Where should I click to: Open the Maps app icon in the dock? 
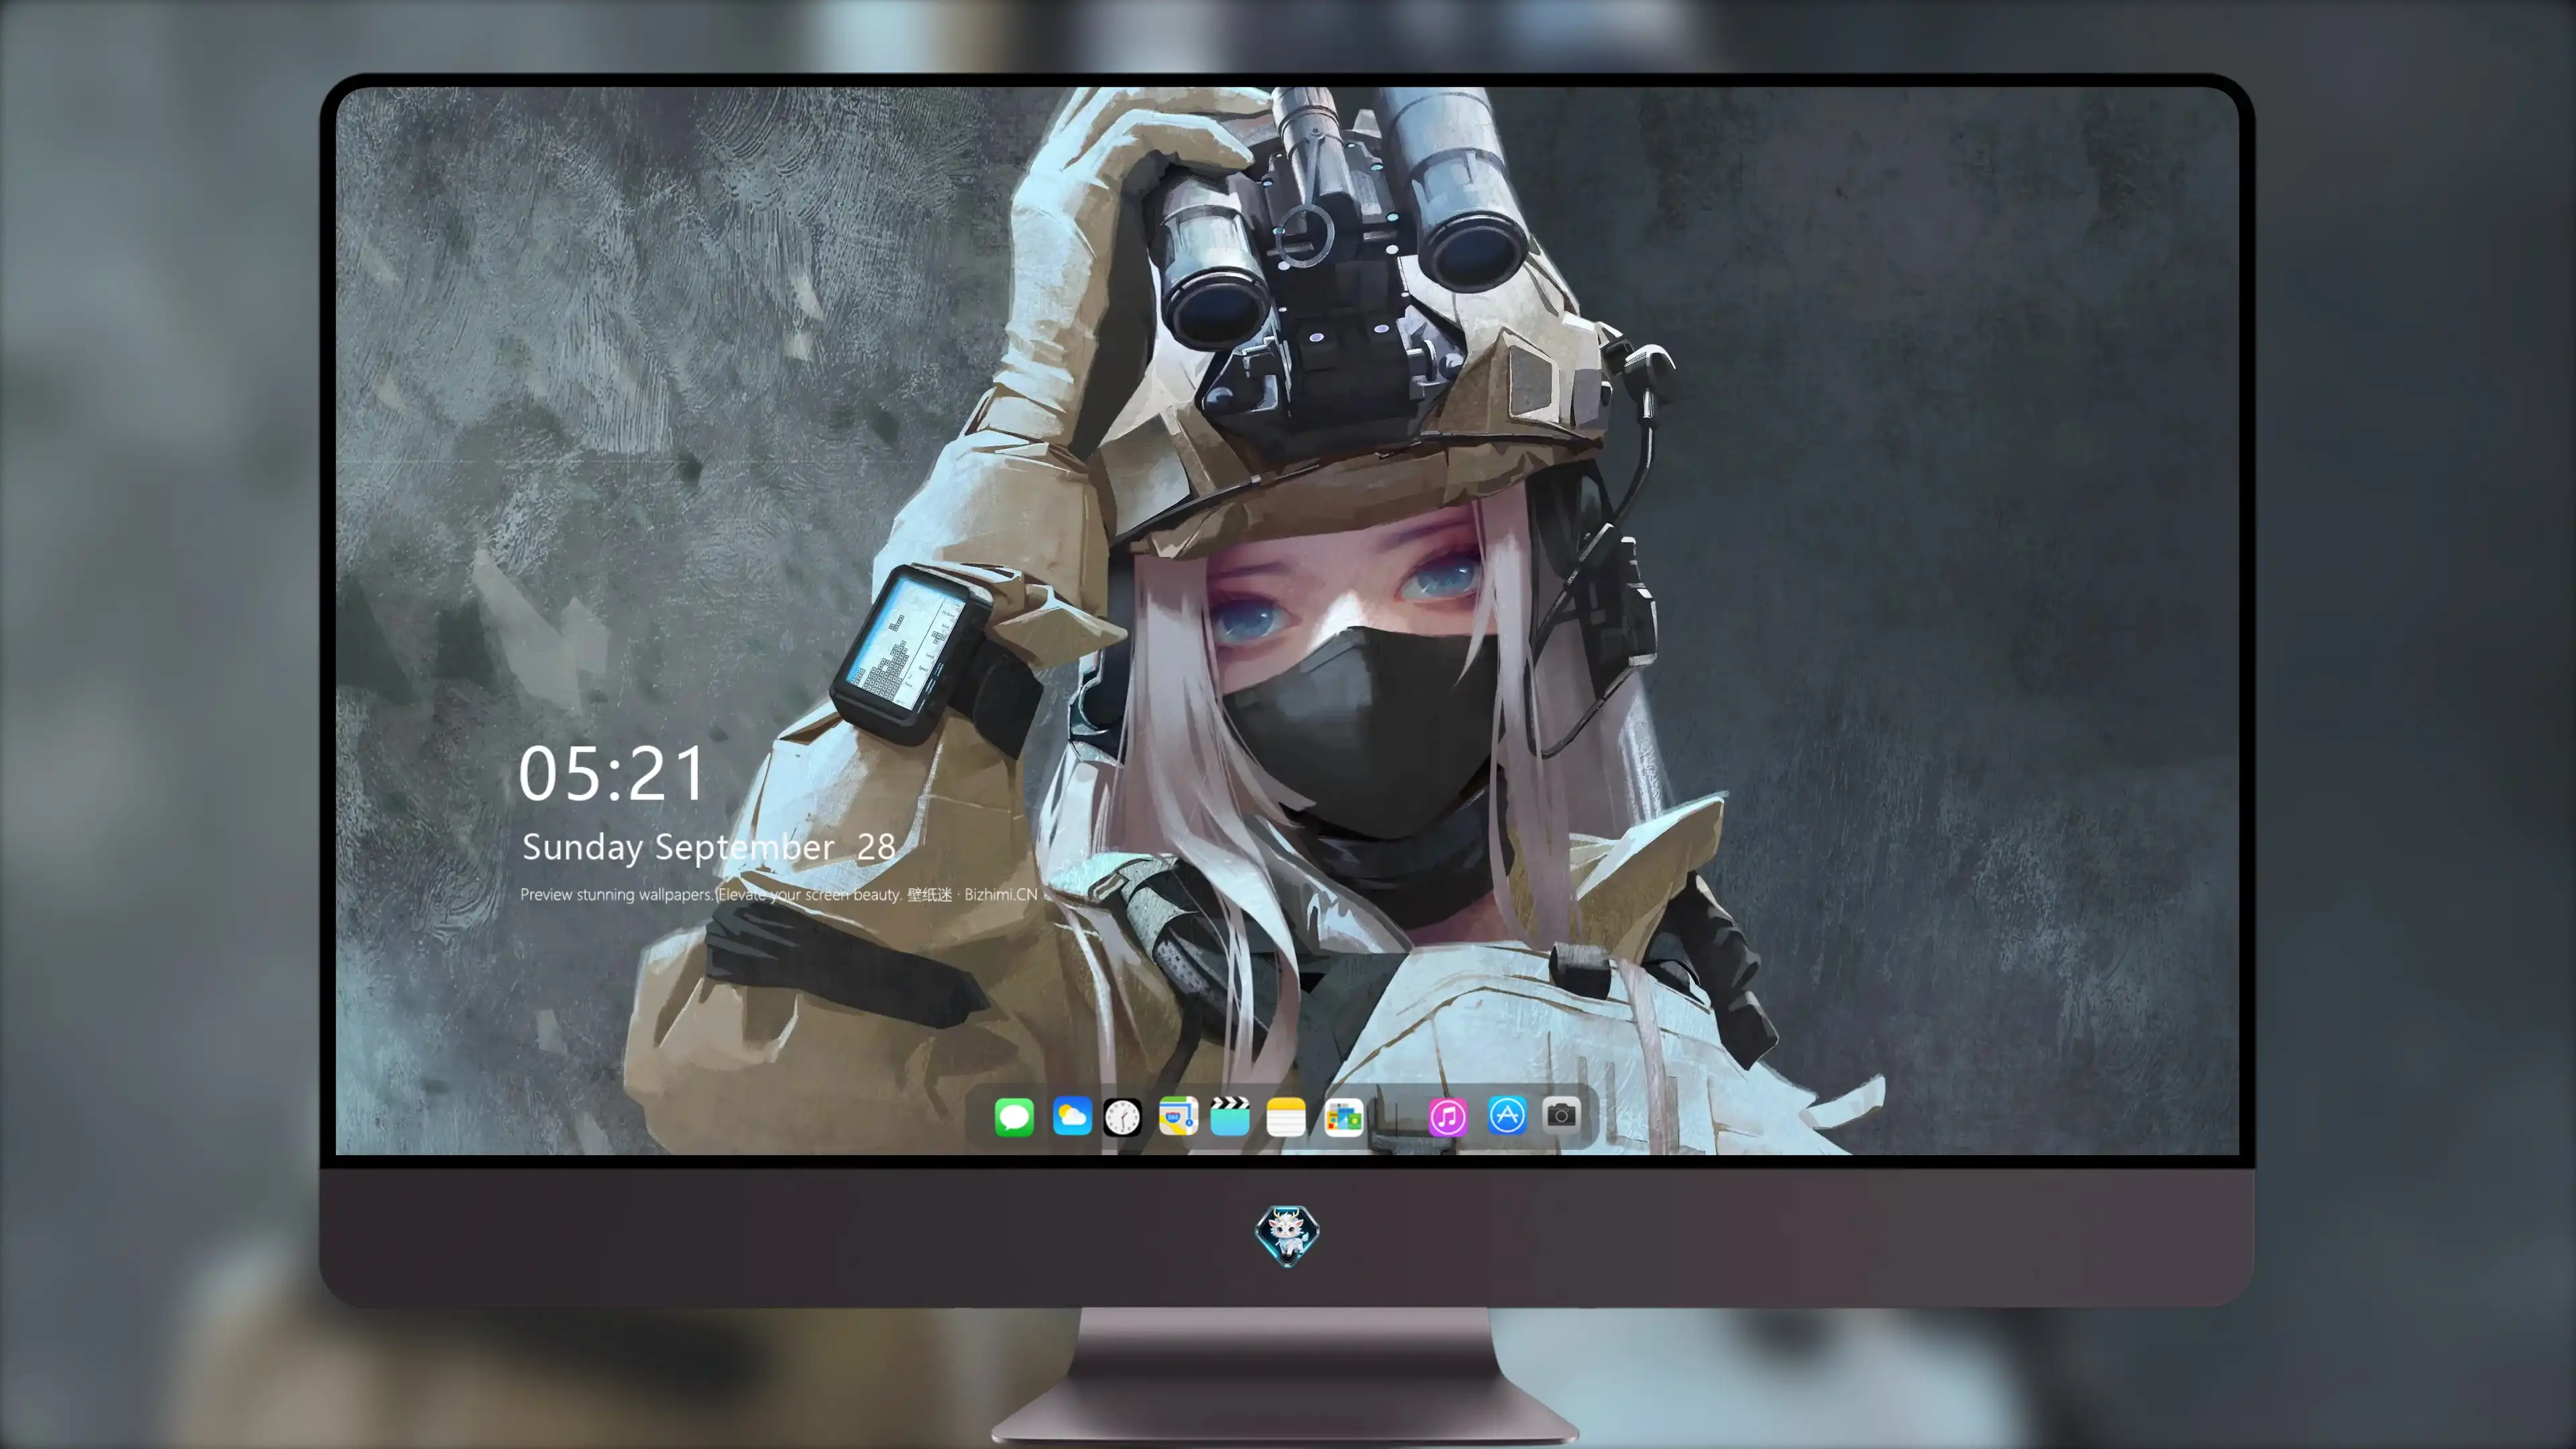pyautogui.click(x=1178, y=1116)
